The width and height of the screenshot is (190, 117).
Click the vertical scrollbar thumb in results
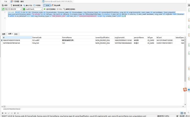tap(185, 60)
